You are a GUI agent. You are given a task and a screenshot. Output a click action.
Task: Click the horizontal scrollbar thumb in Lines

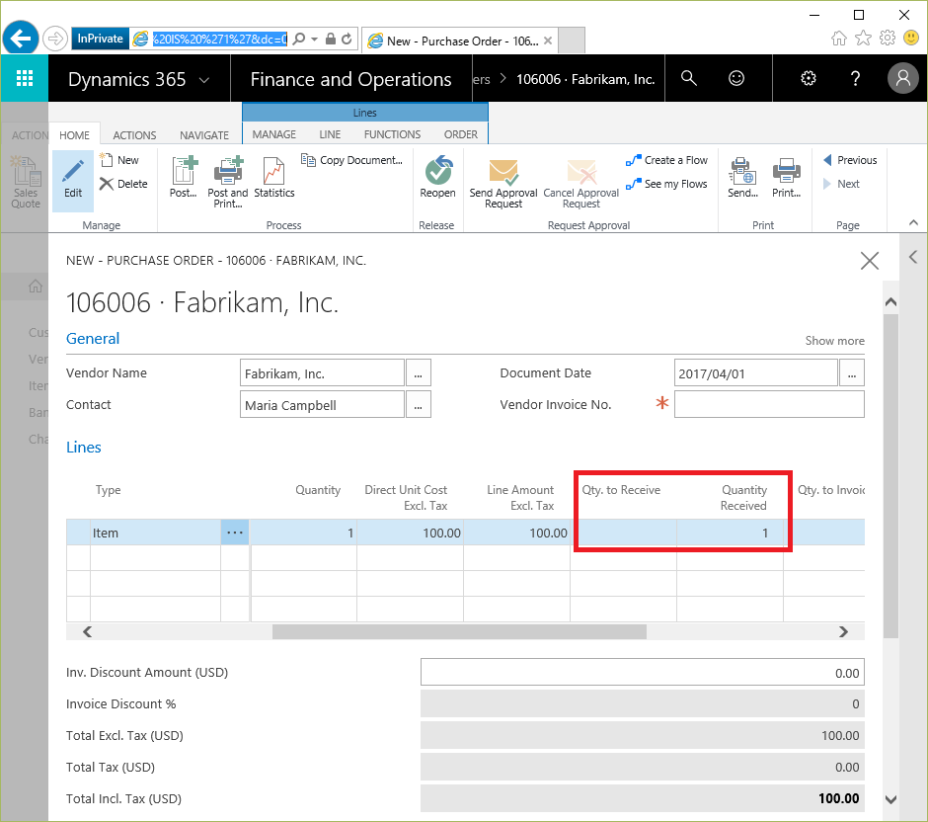459,632
